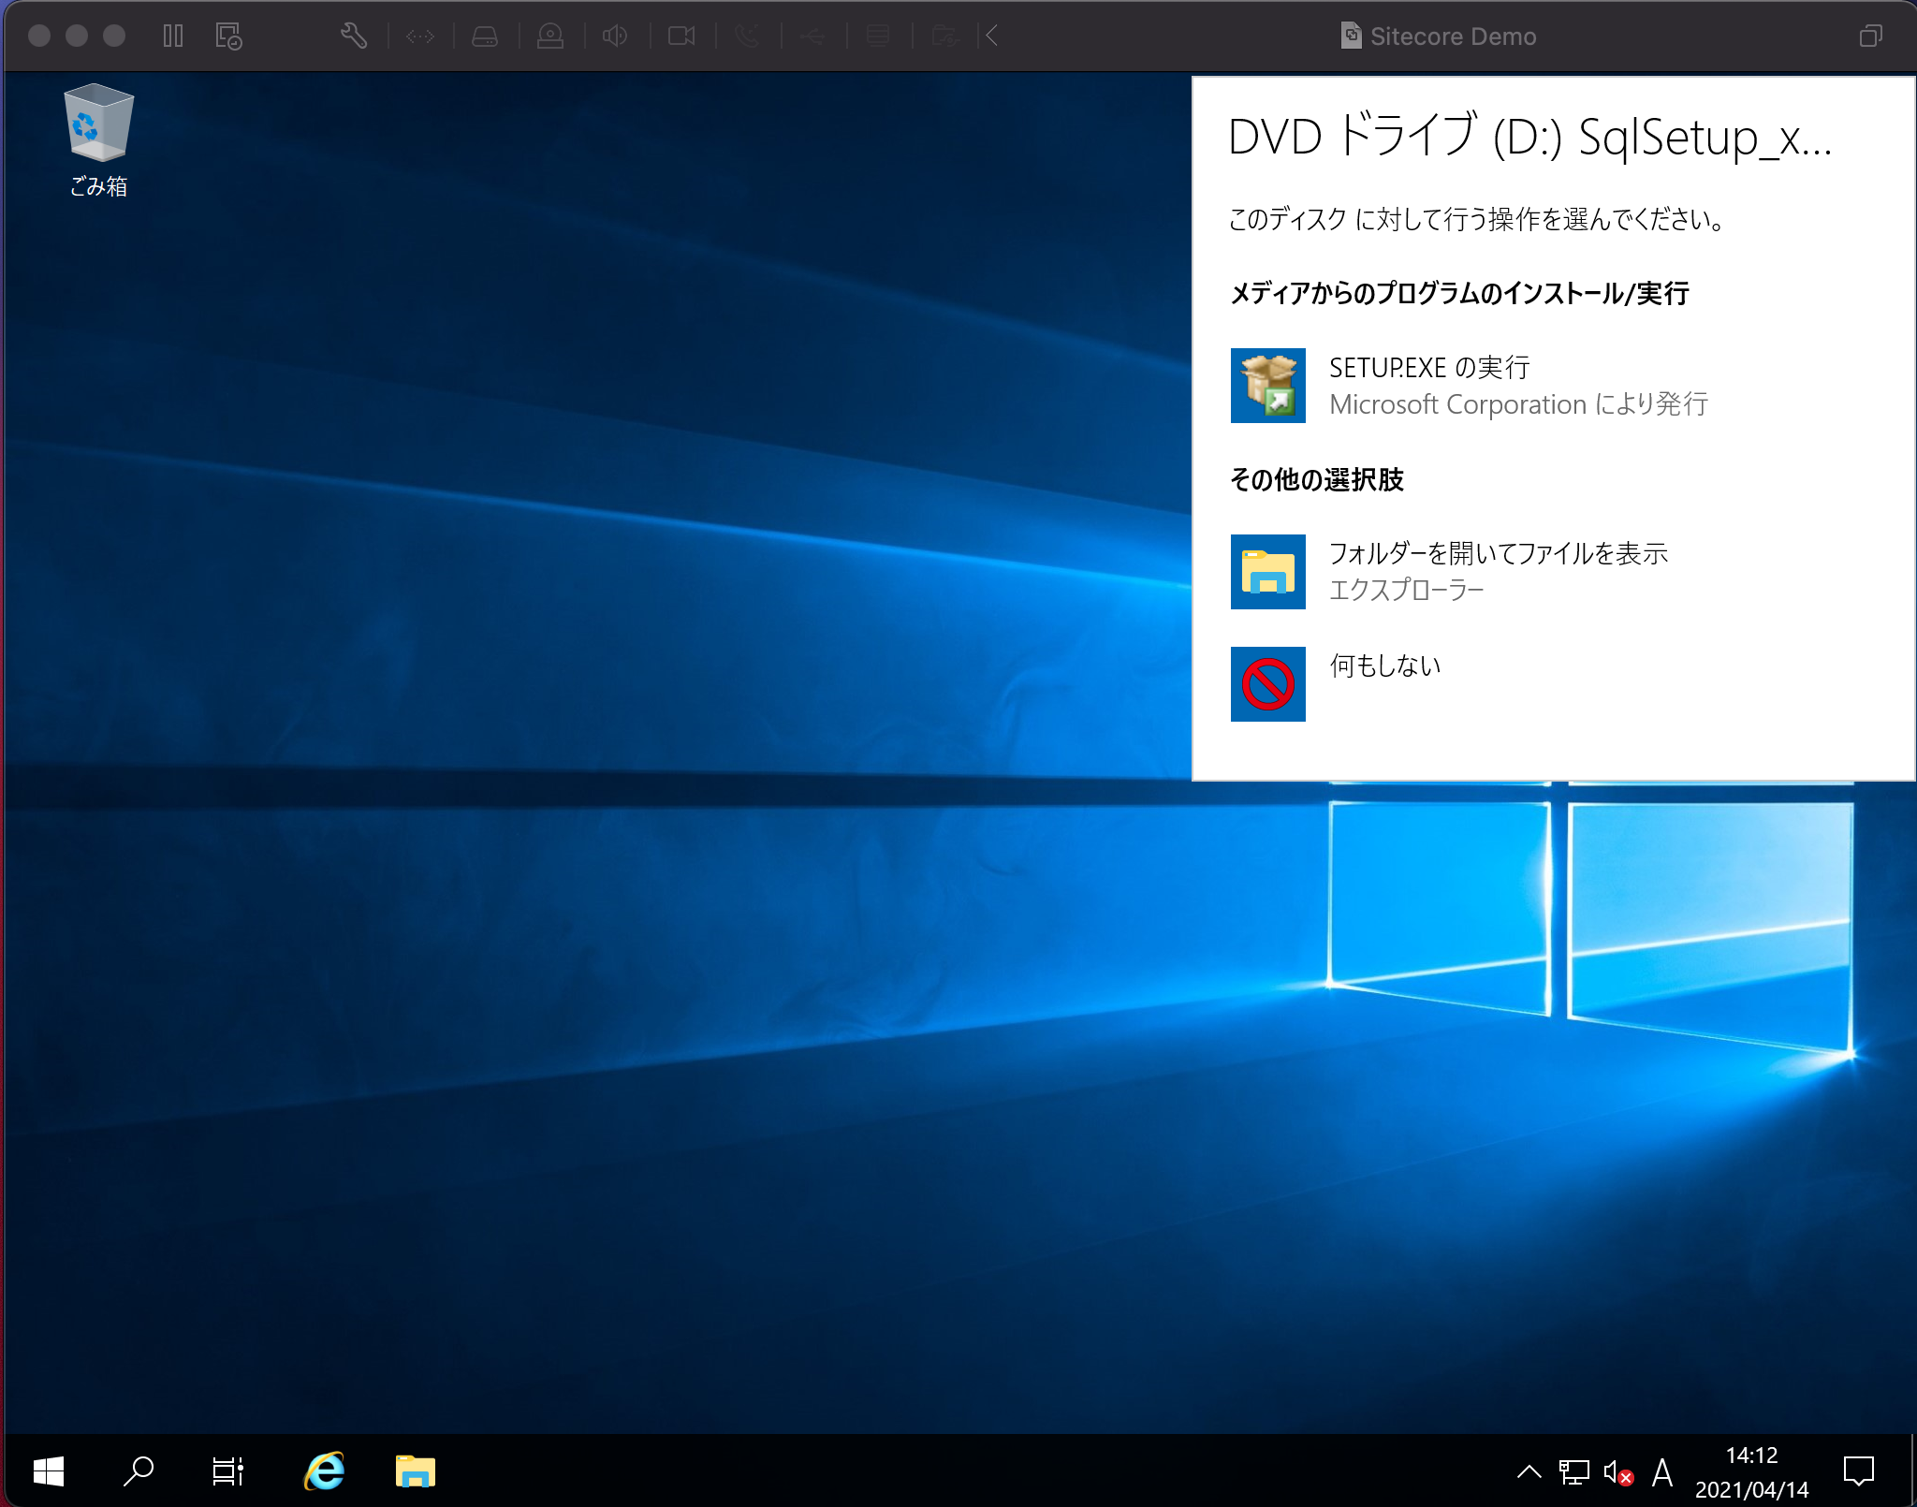This screenshot has width=1917, height=1507.
Task: Open File Explorer from the taskbar
Action: click(x=415, y=1471)
